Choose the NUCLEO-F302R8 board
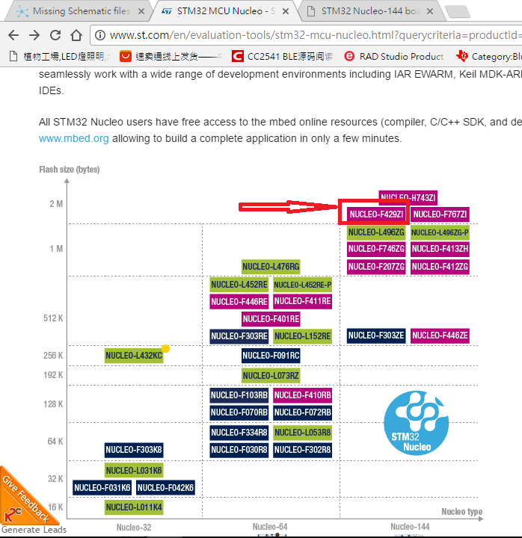This screenshot has width=522, height=538. 303,450
